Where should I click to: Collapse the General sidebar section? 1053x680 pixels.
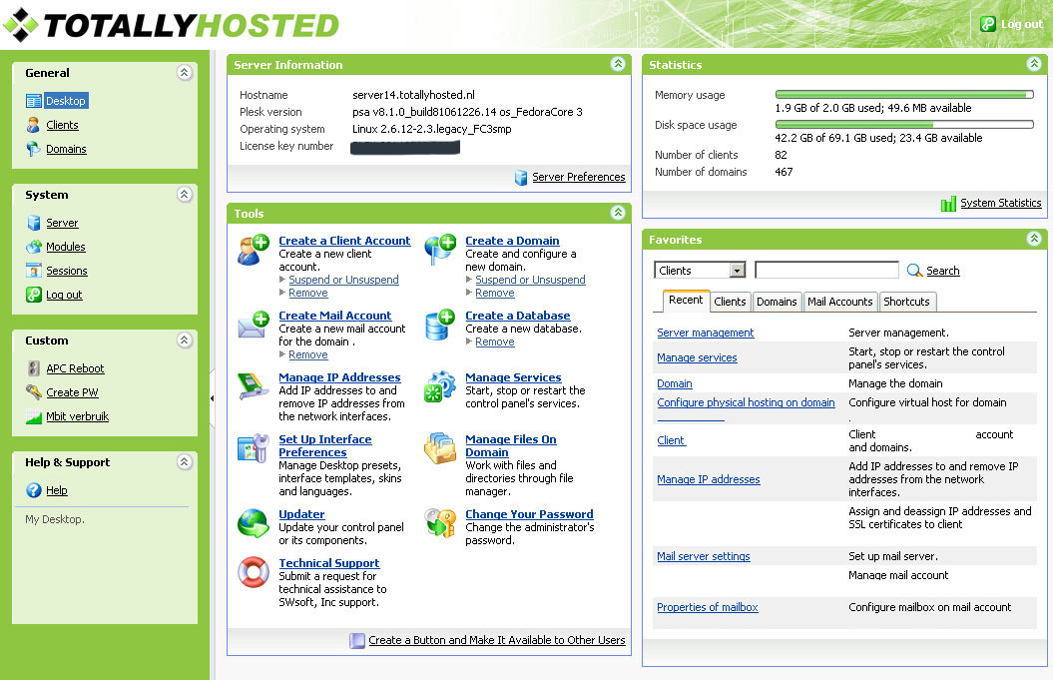coord(184,72)
